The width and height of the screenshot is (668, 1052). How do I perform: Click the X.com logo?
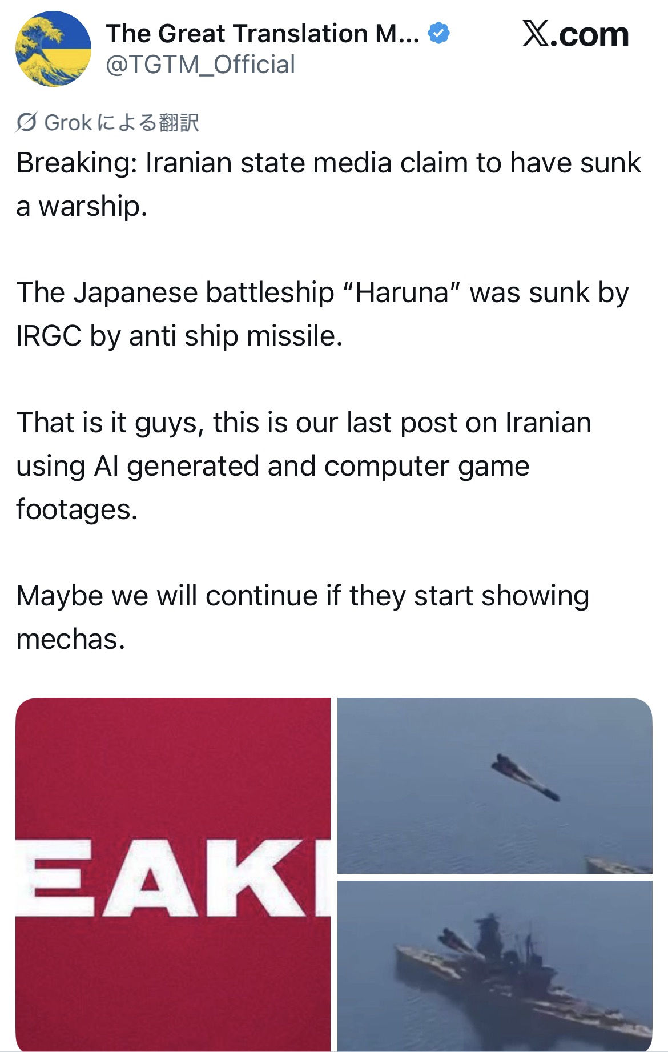(x=575, y=35)
